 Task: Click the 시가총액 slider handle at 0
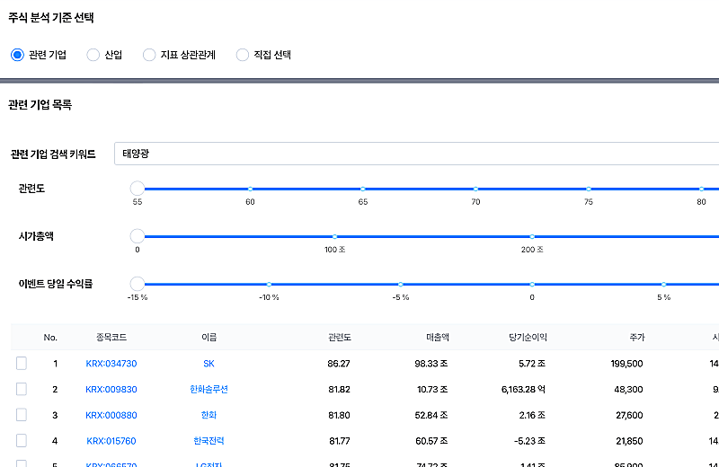coord(138,236)
